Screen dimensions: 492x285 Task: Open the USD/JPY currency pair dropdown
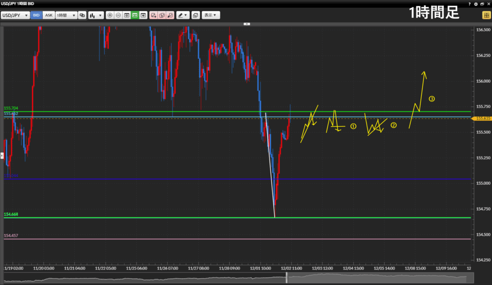[15, 15]
